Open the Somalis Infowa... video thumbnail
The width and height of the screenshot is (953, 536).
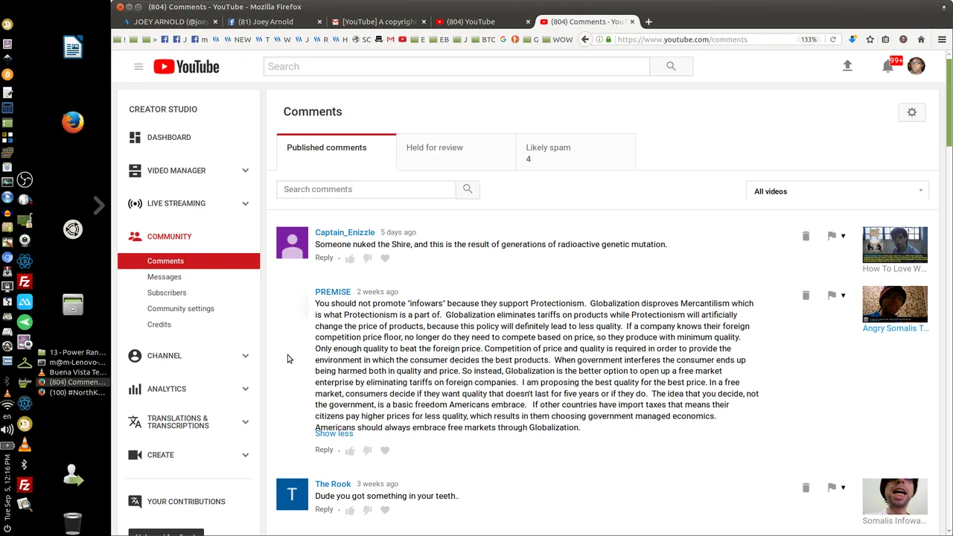[x=895, y=497]
